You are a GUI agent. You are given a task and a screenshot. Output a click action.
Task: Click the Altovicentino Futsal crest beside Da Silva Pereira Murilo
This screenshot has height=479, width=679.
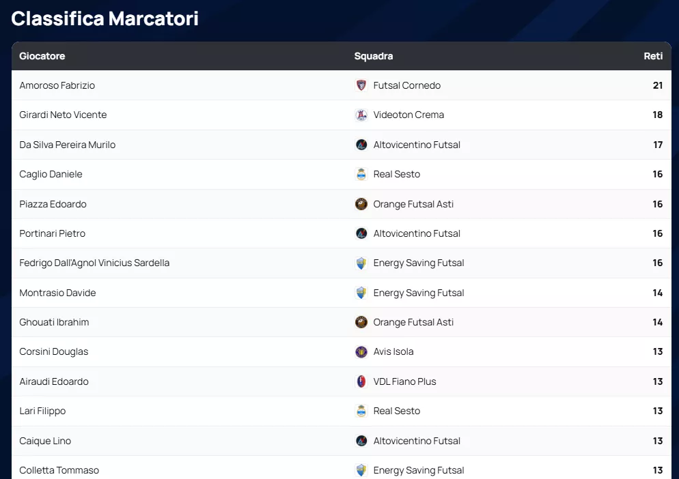coord(361,145)
